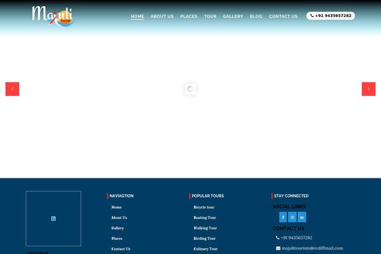Viewport: 381px width, 254px height.
Task: Open the Culinary Tour link
Action: 205,249
